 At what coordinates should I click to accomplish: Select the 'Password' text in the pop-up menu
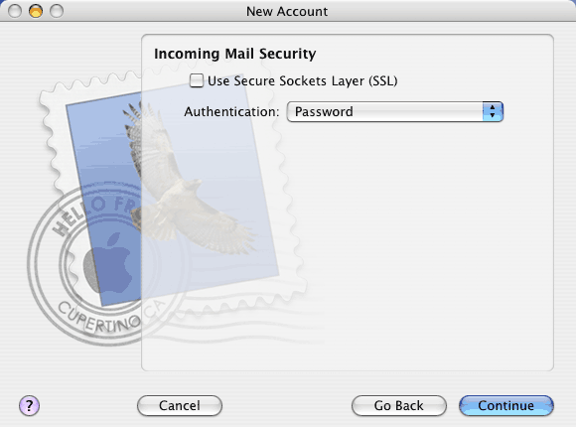(324, 111)
